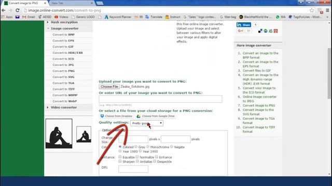Open Convert to TIFF in sidebar

tap(64, 89)
